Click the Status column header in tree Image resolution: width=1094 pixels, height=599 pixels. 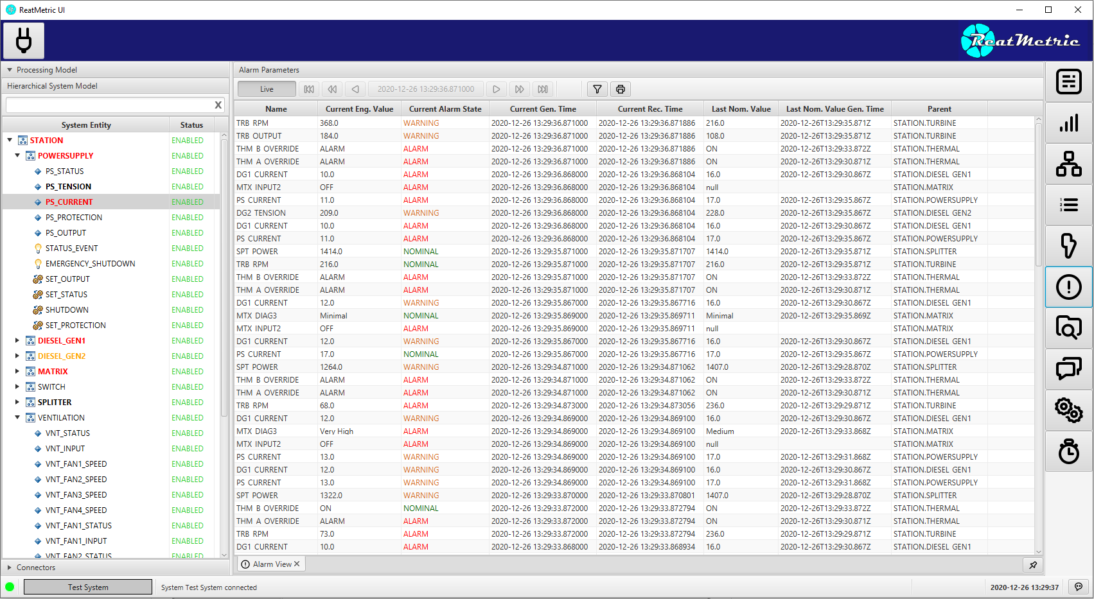pos(191,125)
